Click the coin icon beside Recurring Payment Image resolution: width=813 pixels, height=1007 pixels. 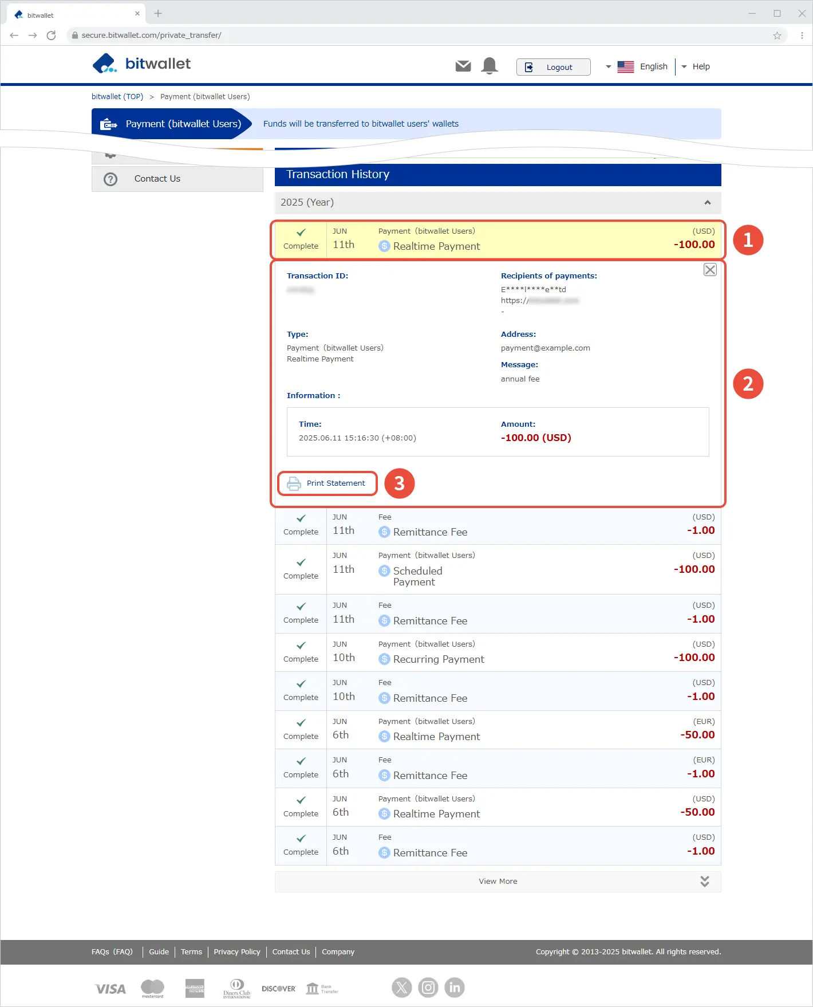click(384, 659)
